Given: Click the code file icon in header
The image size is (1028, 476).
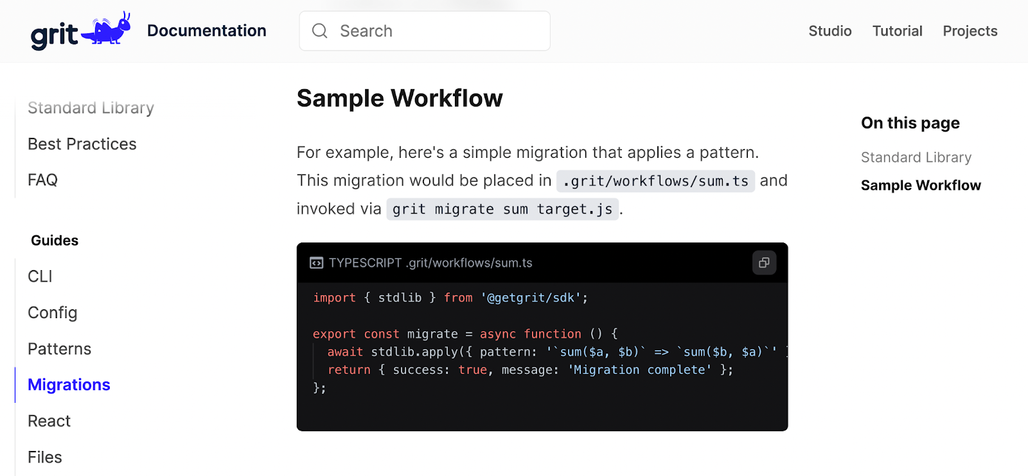Looking at the screenshot, I should tap(316, 263).
